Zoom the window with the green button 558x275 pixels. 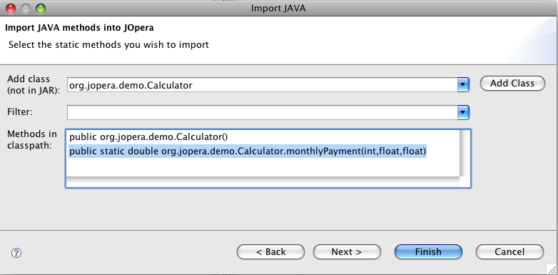pos(41,8)
